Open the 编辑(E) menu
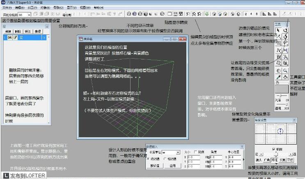 coord(19,7)
